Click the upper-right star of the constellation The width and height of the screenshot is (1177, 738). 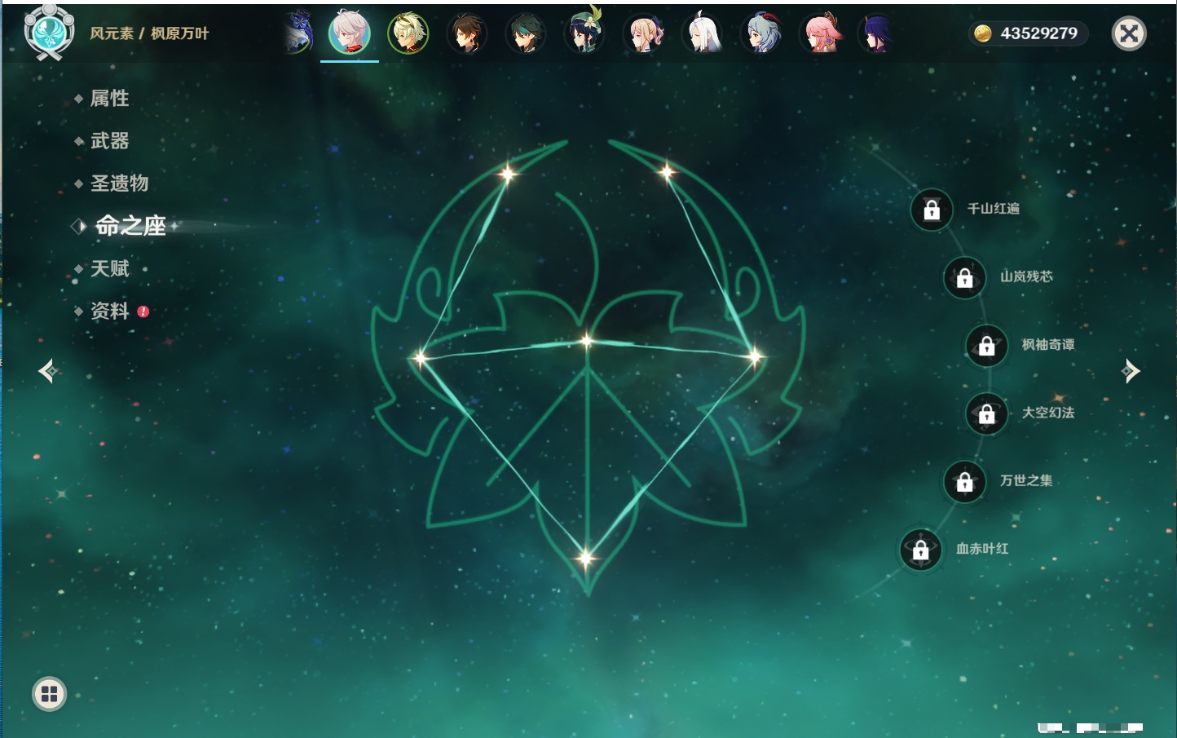pyautogui.click(x=667, y=171)
